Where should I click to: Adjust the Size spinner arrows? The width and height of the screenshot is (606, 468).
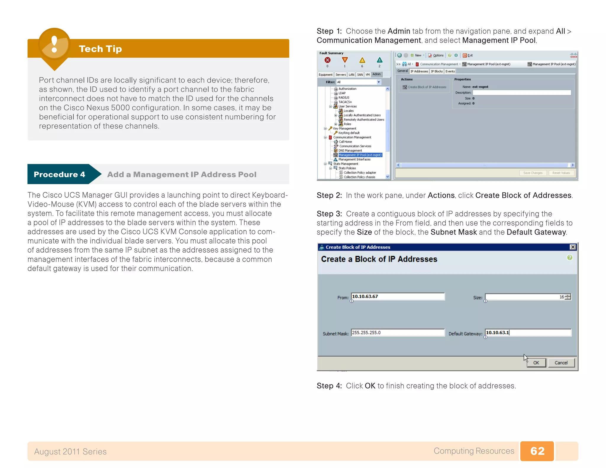coord(568,297)
